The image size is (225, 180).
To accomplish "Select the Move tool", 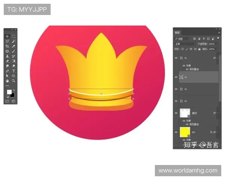I will pyautogui.click(x=7, y=36).
